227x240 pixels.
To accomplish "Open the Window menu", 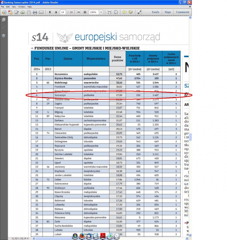I will tap(22, 7).
